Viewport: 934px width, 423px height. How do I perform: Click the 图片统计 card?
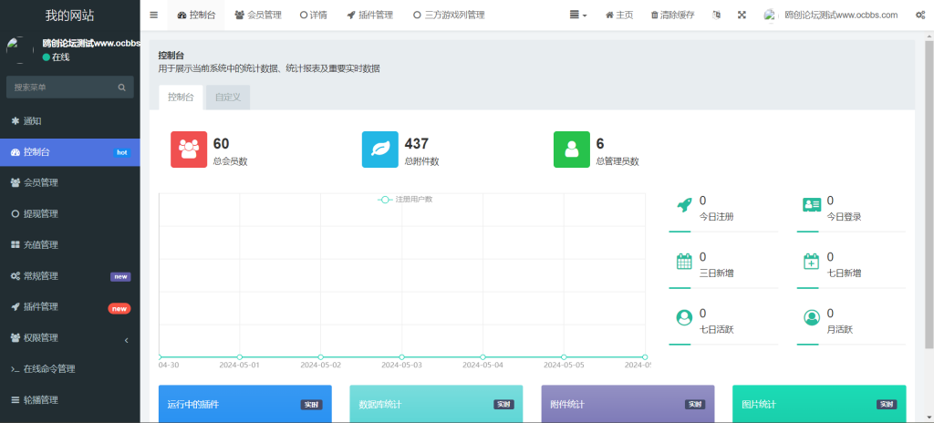[819, 404]
